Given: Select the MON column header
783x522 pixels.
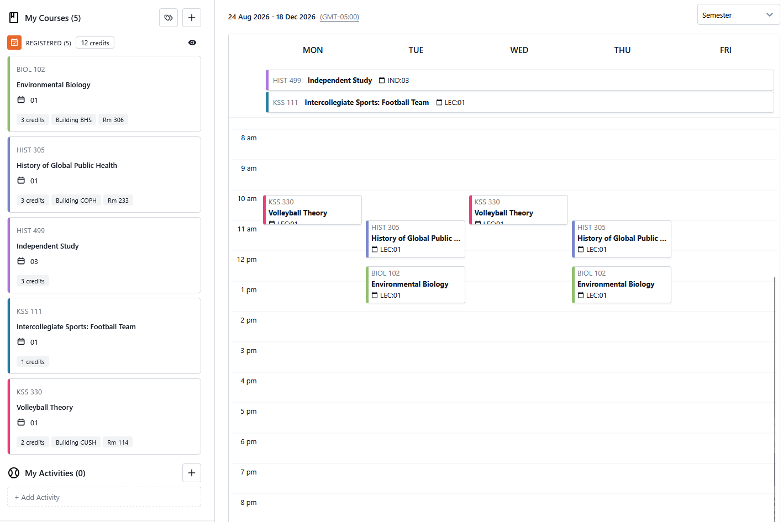Looking at the screenshot, I should coord(313,50).
